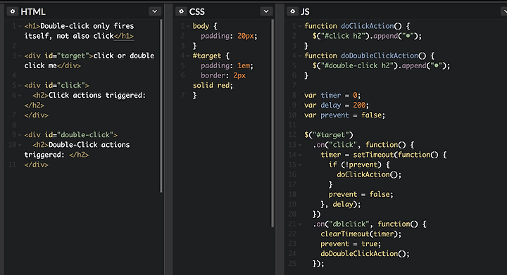This screenshot has height=275, width=507.
Task: Click 'triggered: </h2>' text in HTML
Action: [56, 155]
